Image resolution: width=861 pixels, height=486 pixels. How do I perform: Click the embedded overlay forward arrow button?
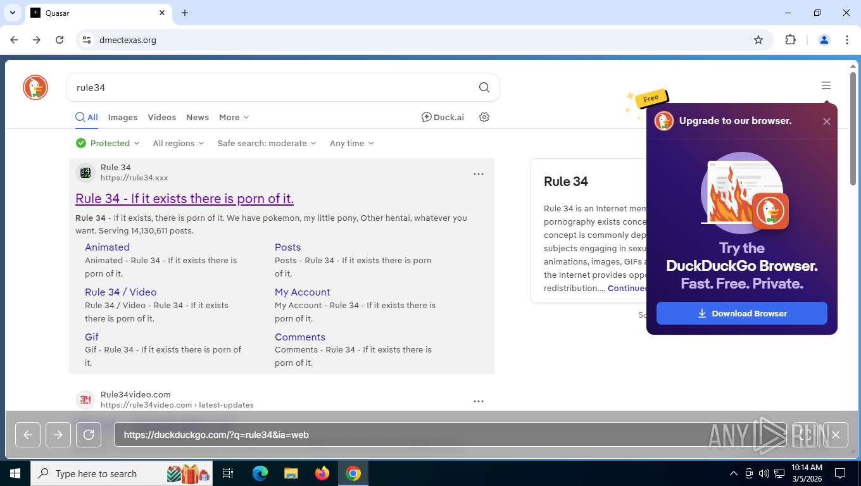point(58,435)
